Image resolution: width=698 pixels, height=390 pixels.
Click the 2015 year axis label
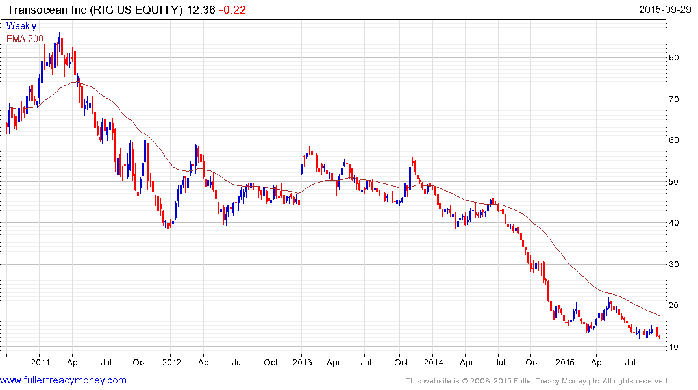pyautogui.click(x=564, y=362)
